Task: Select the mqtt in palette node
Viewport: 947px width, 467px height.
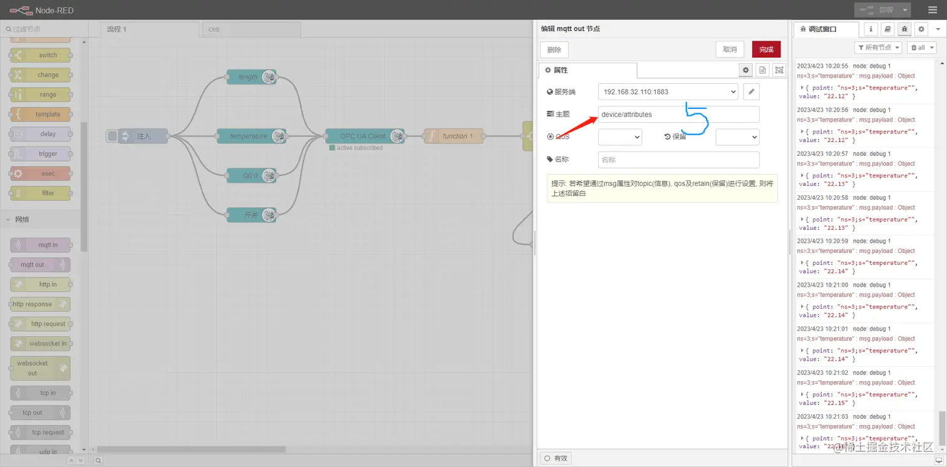Action: pyautogui.click(x=40, y=245)
